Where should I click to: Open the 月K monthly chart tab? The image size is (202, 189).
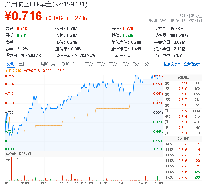coord(55,64)
